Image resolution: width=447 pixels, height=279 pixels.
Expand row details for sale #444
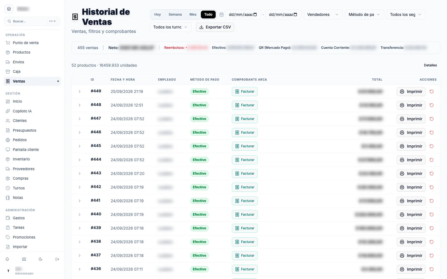click(x=80, y=160)
